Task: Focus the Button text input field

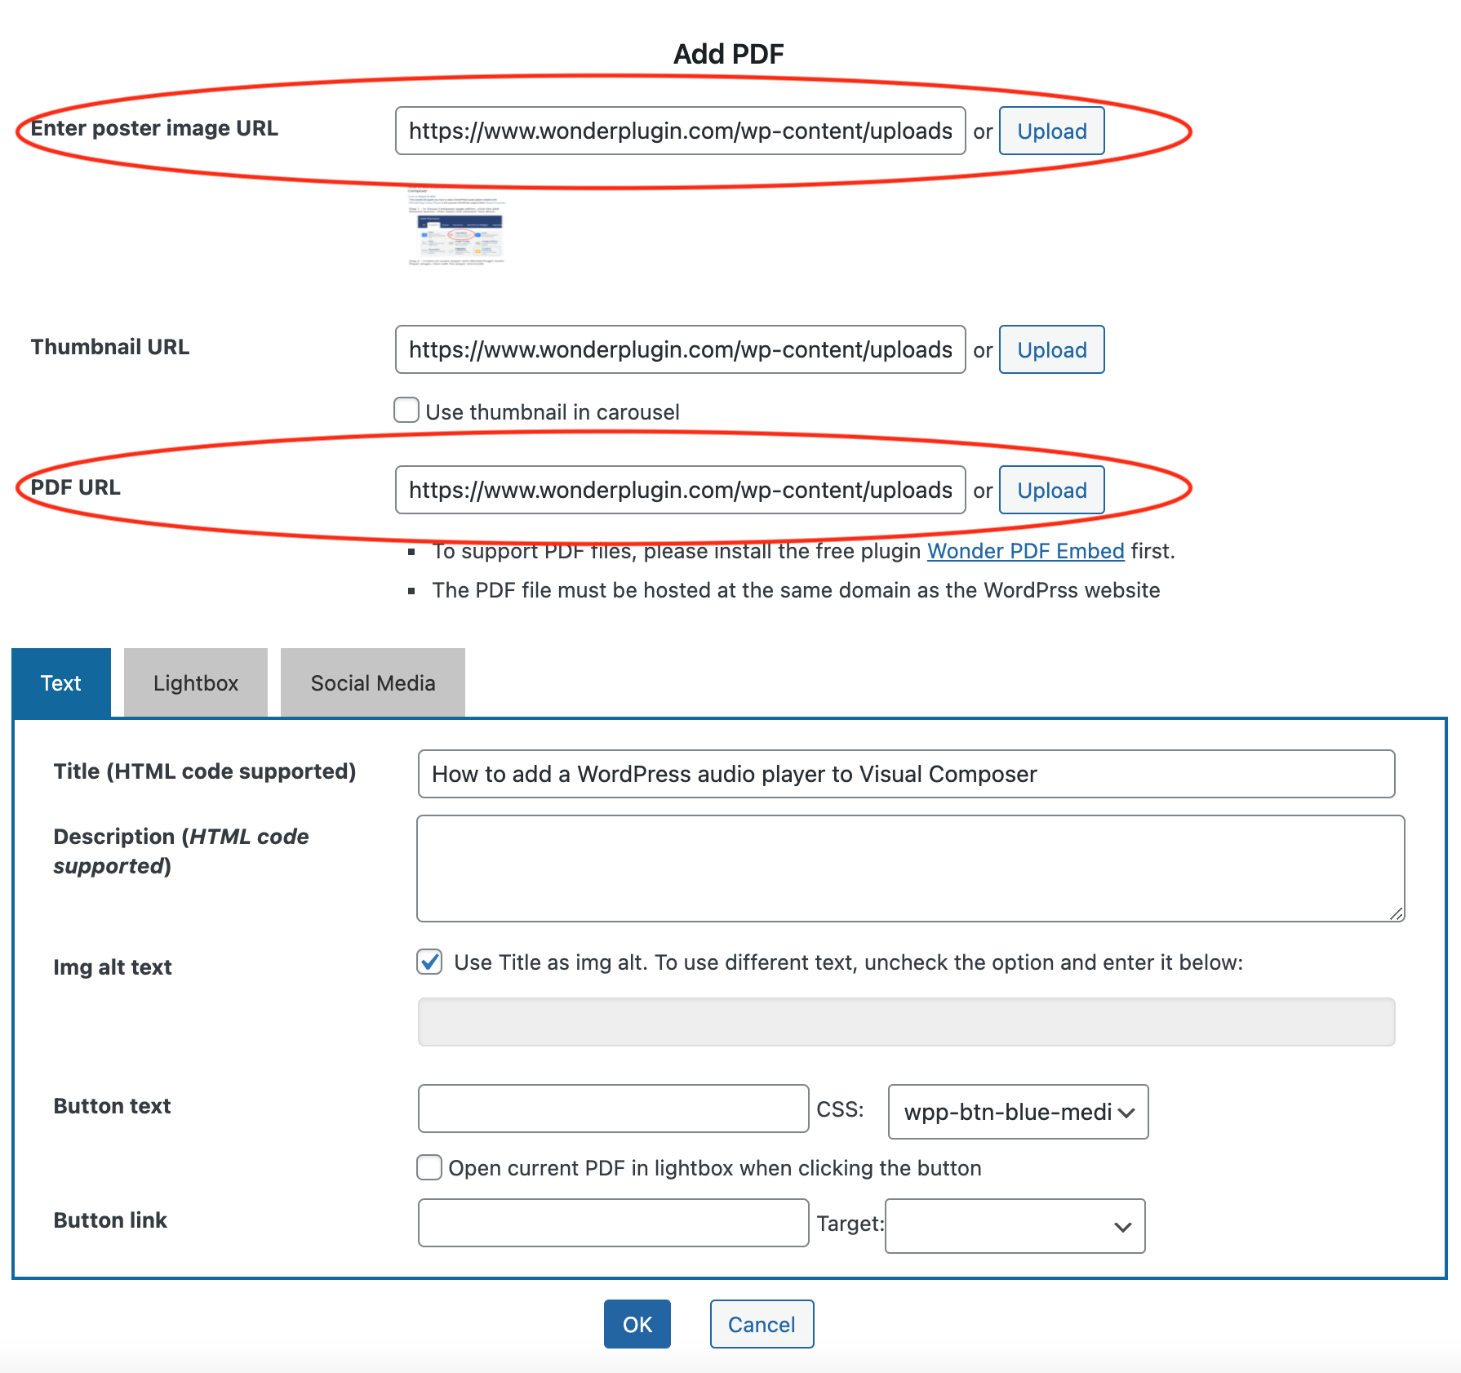Action: coord(613,1109)
